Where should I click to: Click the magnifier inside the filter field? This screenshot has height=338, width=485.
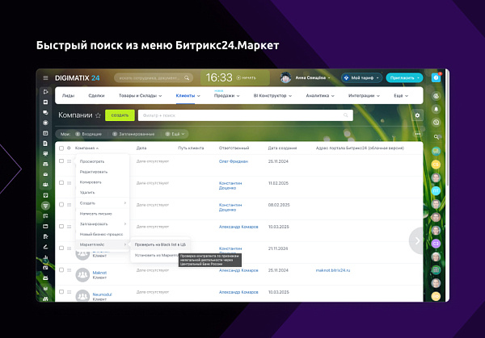point(345,115)
